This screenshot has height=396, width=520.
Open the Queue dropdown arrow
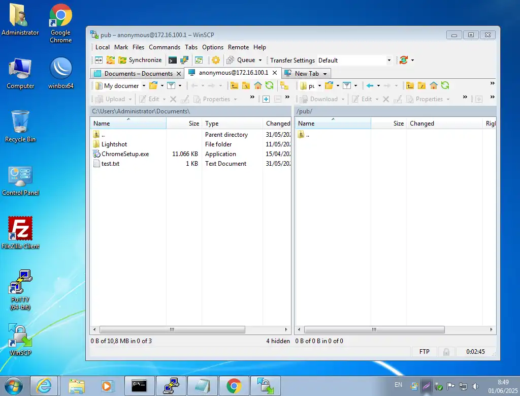click(x=261, y=60)
